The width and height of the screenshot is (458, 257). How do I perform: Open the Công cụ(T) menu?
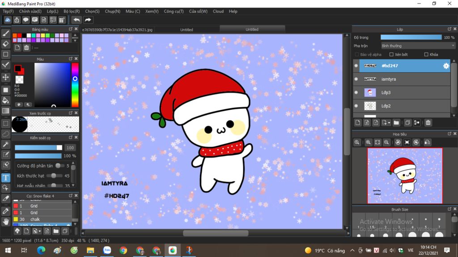[174, 11]
